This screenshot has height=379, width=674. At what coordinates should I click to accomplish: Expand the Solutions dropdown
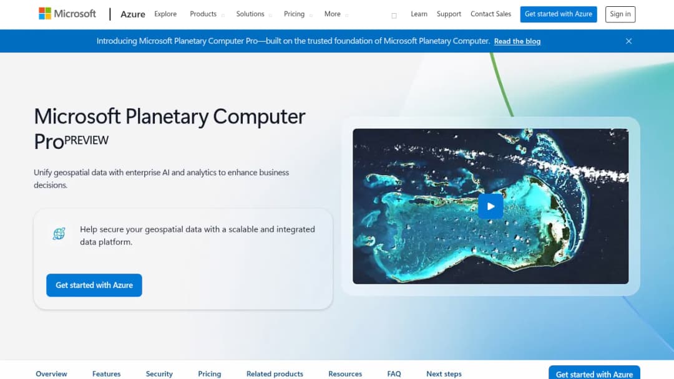pyautogui.click(x=253, y=14)
